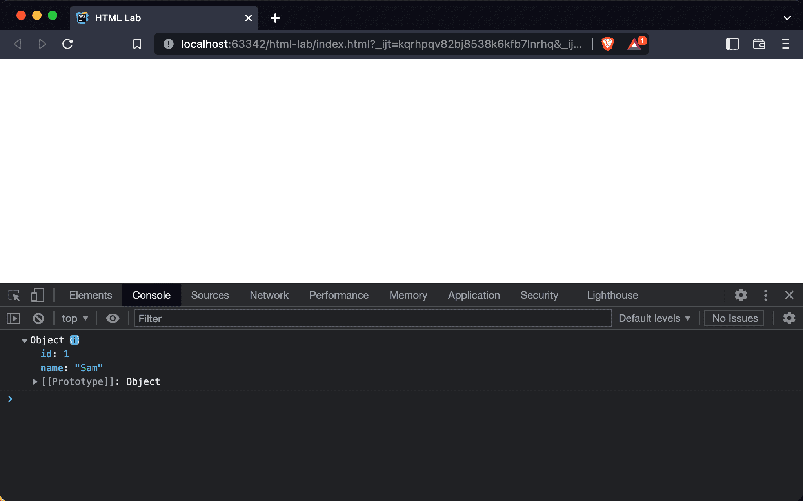This screenshot has width=803, height=501.
Task: Open Brave Rewards panel
Action: coord(634,44)
